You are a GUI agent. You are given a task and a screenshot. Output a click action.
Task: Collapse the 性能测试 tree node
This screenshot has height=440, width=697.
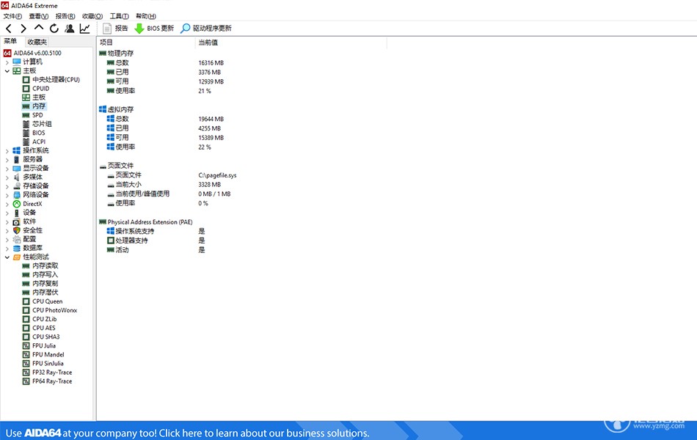(7, 257)
